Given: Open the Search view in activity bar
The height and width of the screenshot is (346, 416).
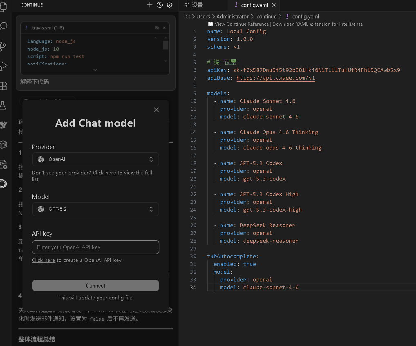Looking at the screenshot, I should (3, 27).
